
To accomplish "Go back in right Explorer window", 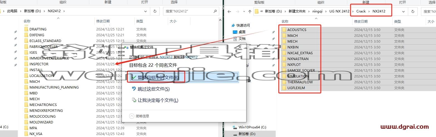I will pyautogui.click(x=230, y=11).
